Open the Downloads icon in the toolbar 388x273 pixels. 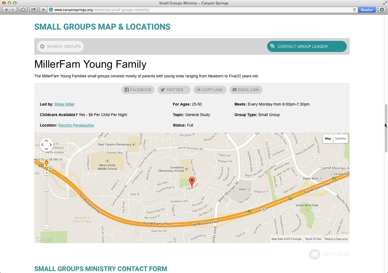click(x=382, y=10)
